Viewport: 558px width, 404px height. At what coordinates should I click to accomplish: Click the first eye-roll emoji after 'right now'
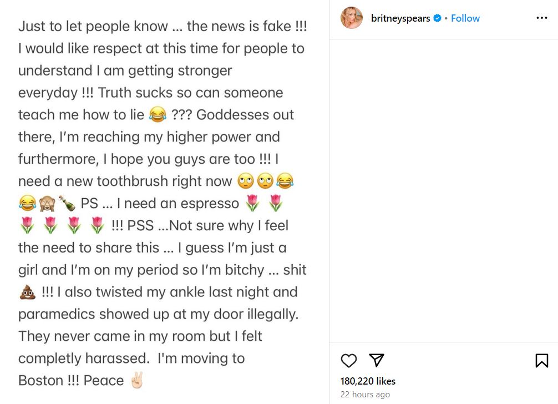pyautogui.click(x=245, y=181)
